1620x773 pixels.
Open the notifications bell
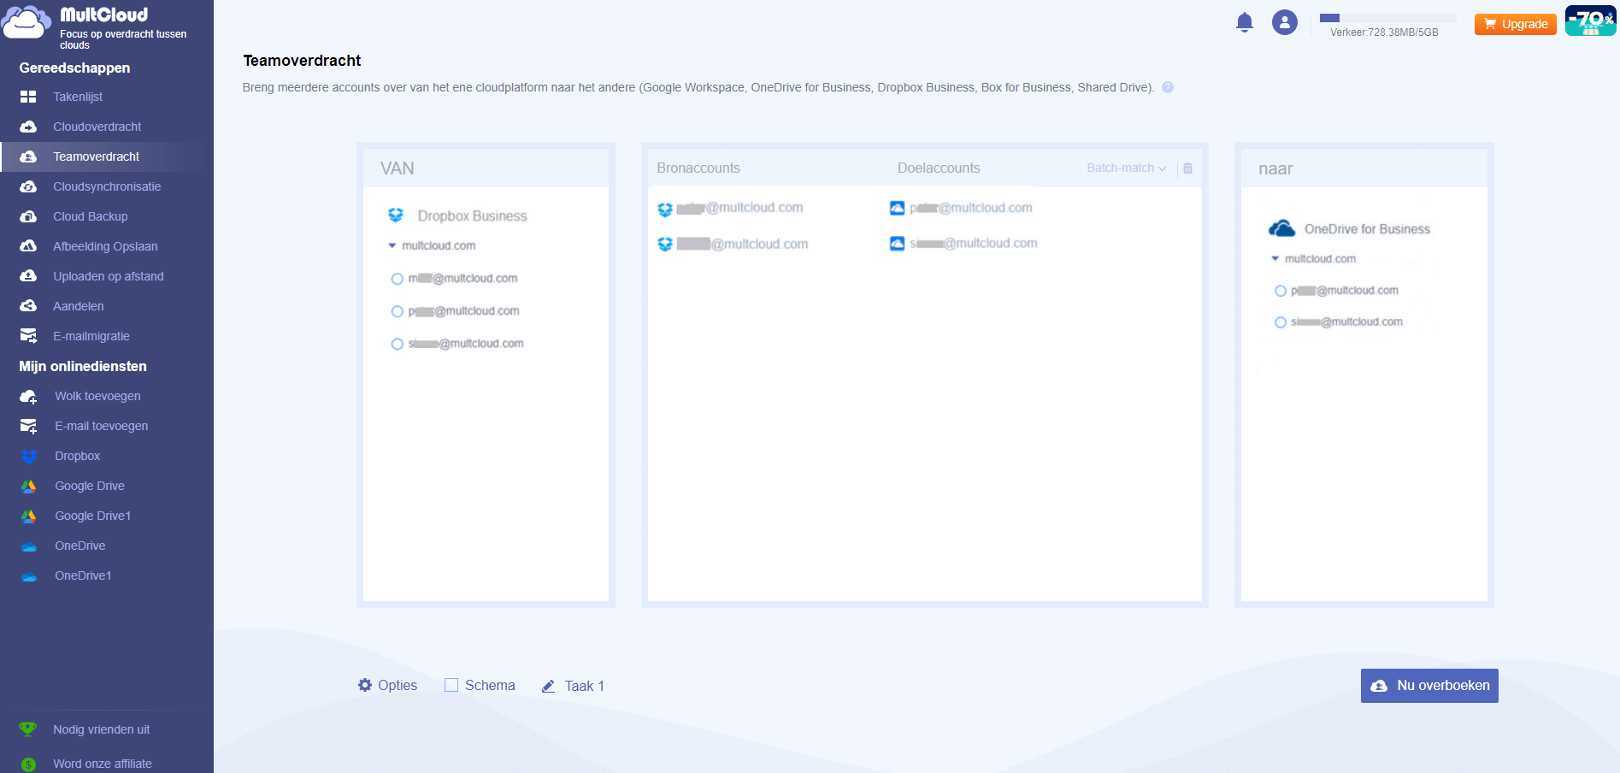point(1245,23)
